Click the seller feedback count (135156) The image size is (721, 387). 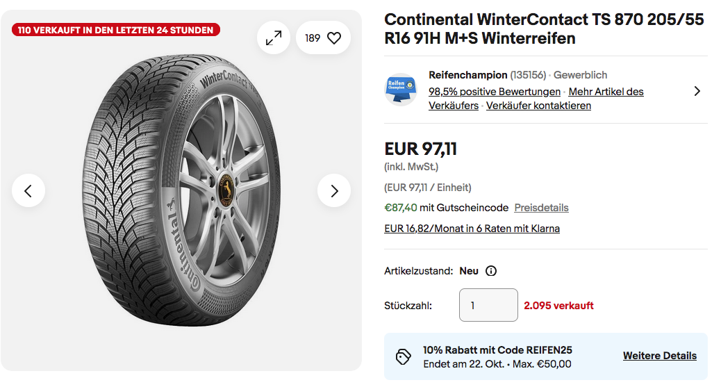click(529, 75)
